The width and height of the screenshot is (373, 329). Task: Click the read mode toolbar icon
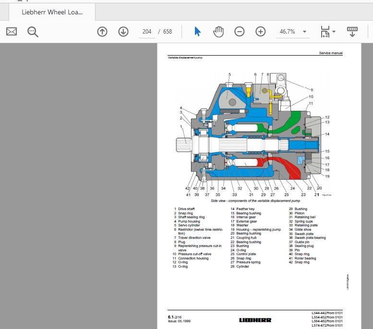point(352,32)
